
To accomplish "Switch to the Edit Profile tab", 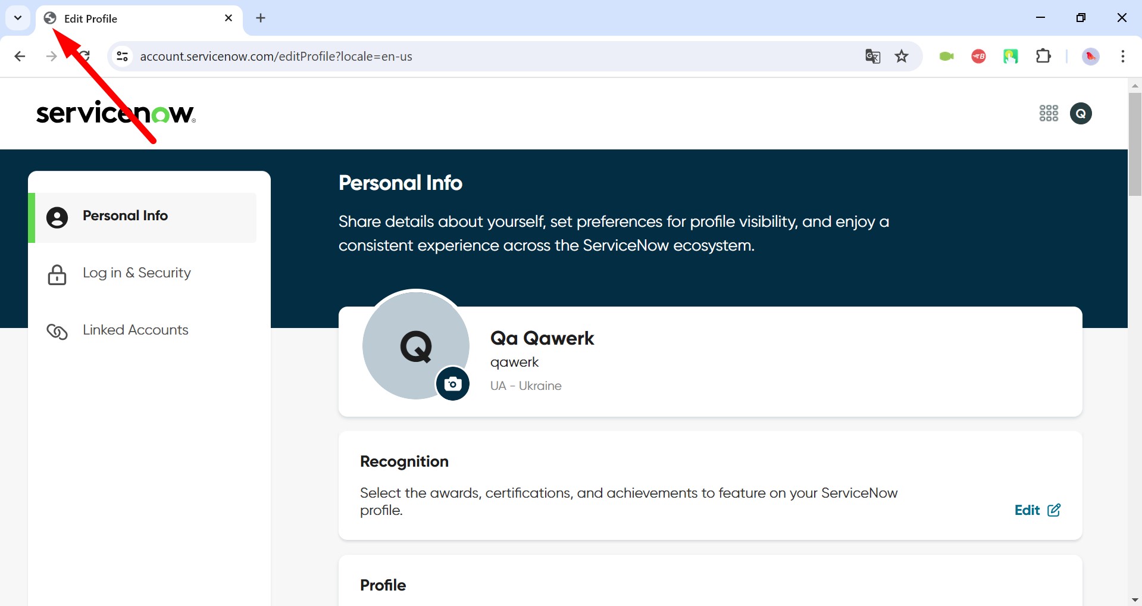I will [139, 18].
